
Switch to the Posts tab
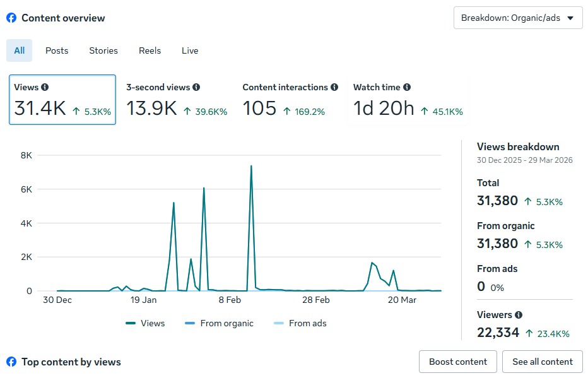point(57,50)
